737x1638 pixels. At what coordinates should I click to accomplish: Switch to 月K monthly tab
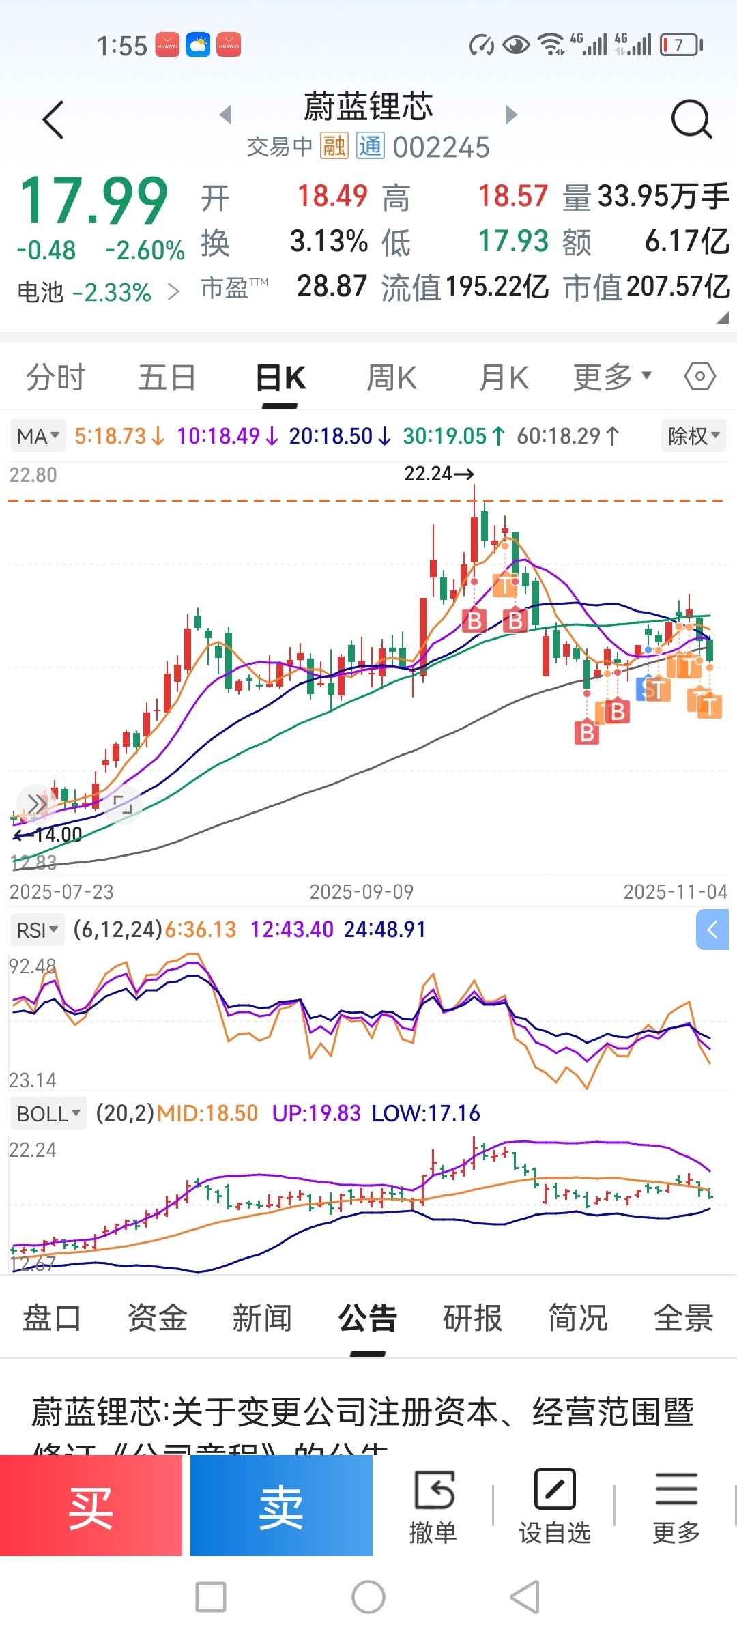504,377
